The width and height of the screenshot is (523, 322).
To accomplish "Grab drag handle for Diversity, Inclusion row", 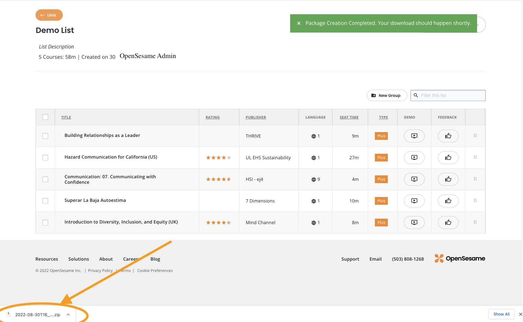I will [475, 222].
